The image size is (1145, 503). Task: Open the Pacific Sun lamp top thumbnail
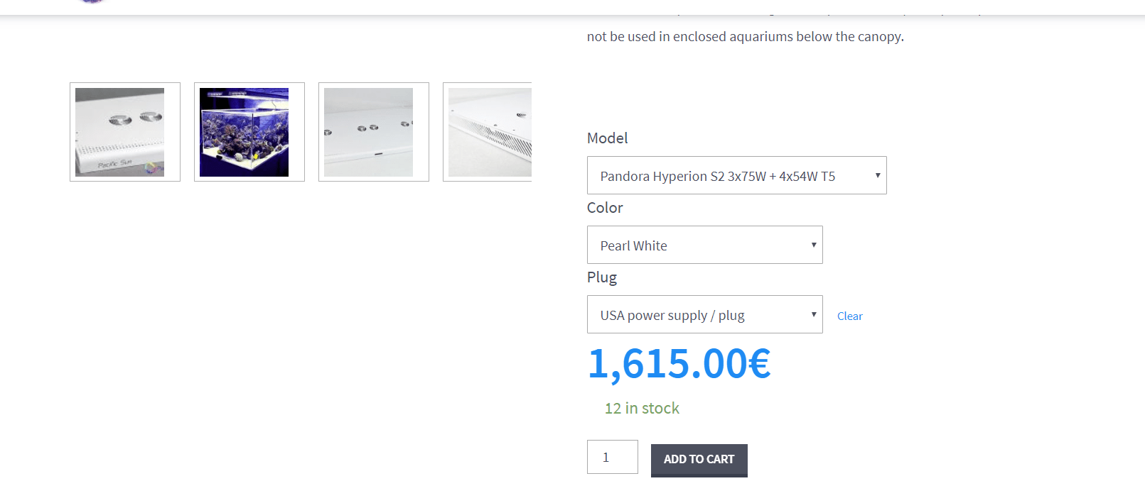[x=119, y=132]
